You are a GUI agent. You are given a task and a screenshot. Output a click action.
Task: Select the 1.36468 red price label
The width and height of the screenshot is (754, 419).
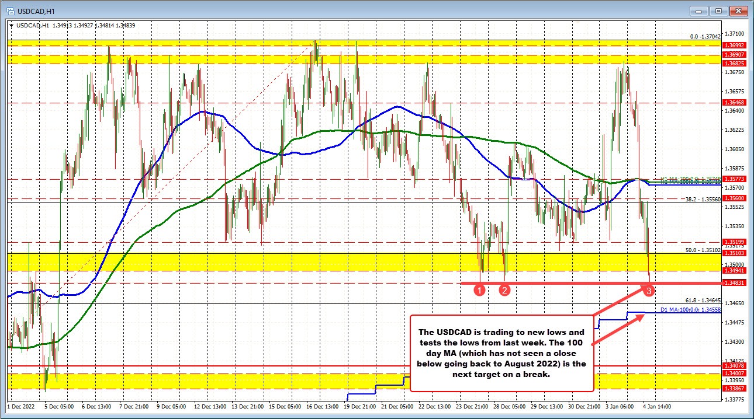click(x=734, y=102)
